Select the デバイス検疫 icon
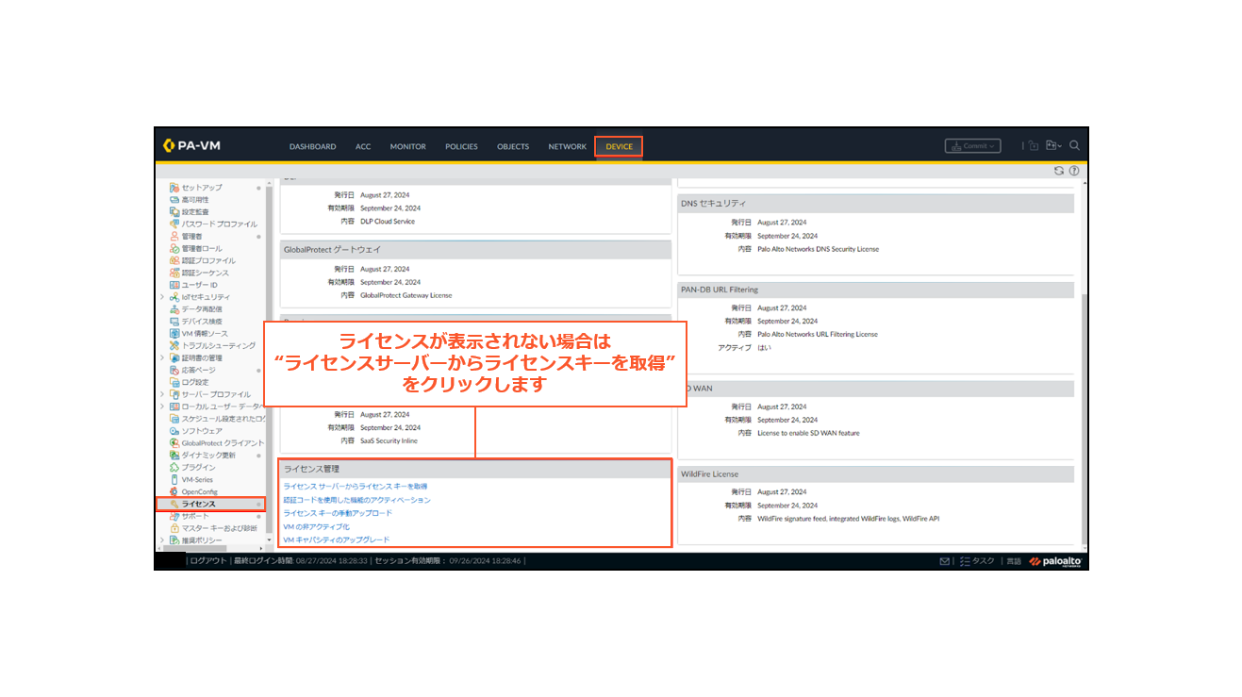 174,322
